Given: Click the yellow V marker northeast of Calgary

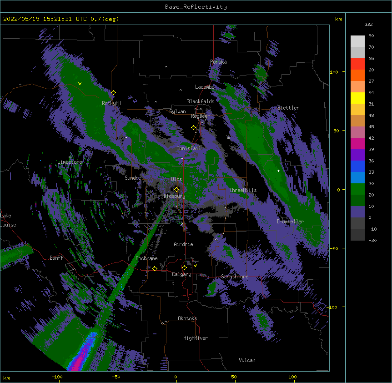Looking at the screenshot, I should [x=195, y=266].
